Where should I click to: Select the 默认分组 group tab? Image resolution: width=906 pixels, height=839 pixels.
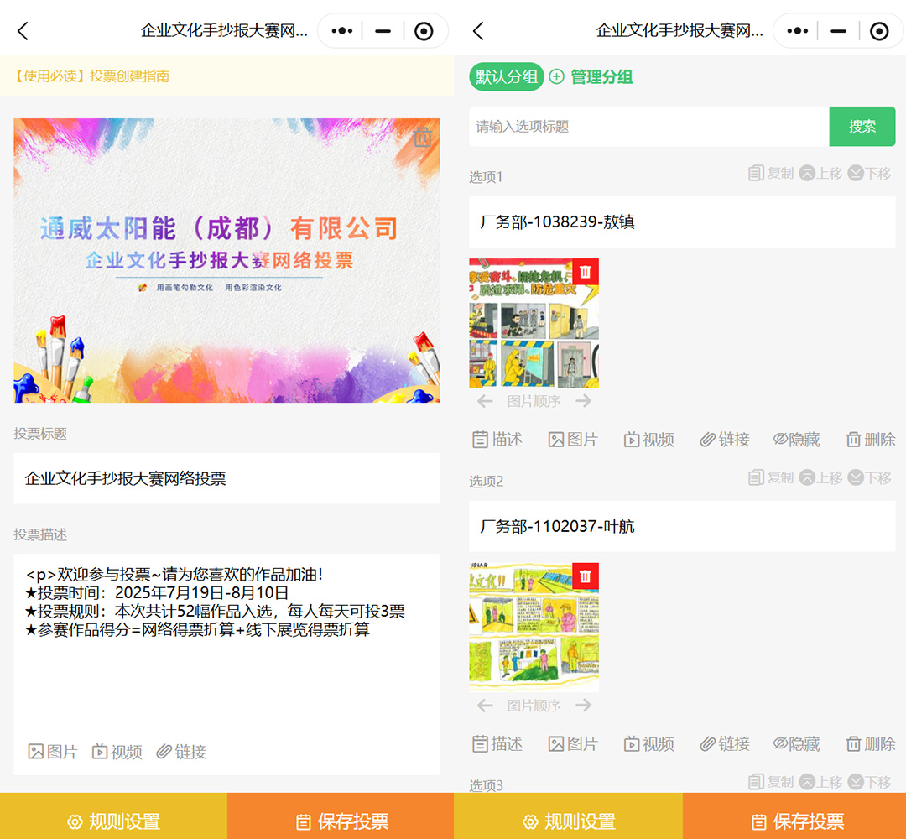click(506, 77)
